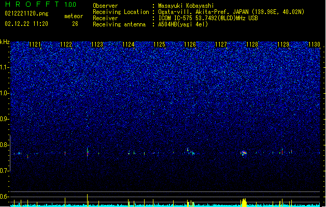
Task: Click the HROFFT 1.0.0 program title
Action: 41,4
